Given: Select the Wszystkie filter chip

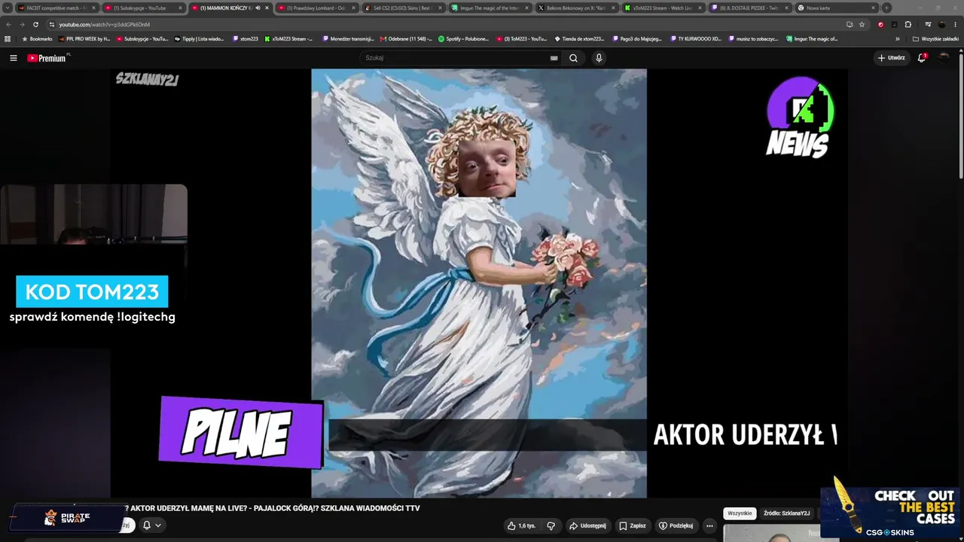Looking at the screenshot, I should pyautogui.click(x=740, y=513).
